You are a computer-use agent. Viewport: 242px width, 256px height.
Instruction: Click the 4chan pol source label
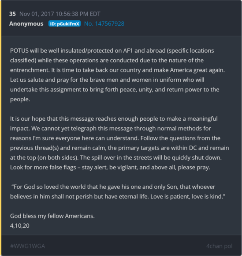[x=219, y=246]
